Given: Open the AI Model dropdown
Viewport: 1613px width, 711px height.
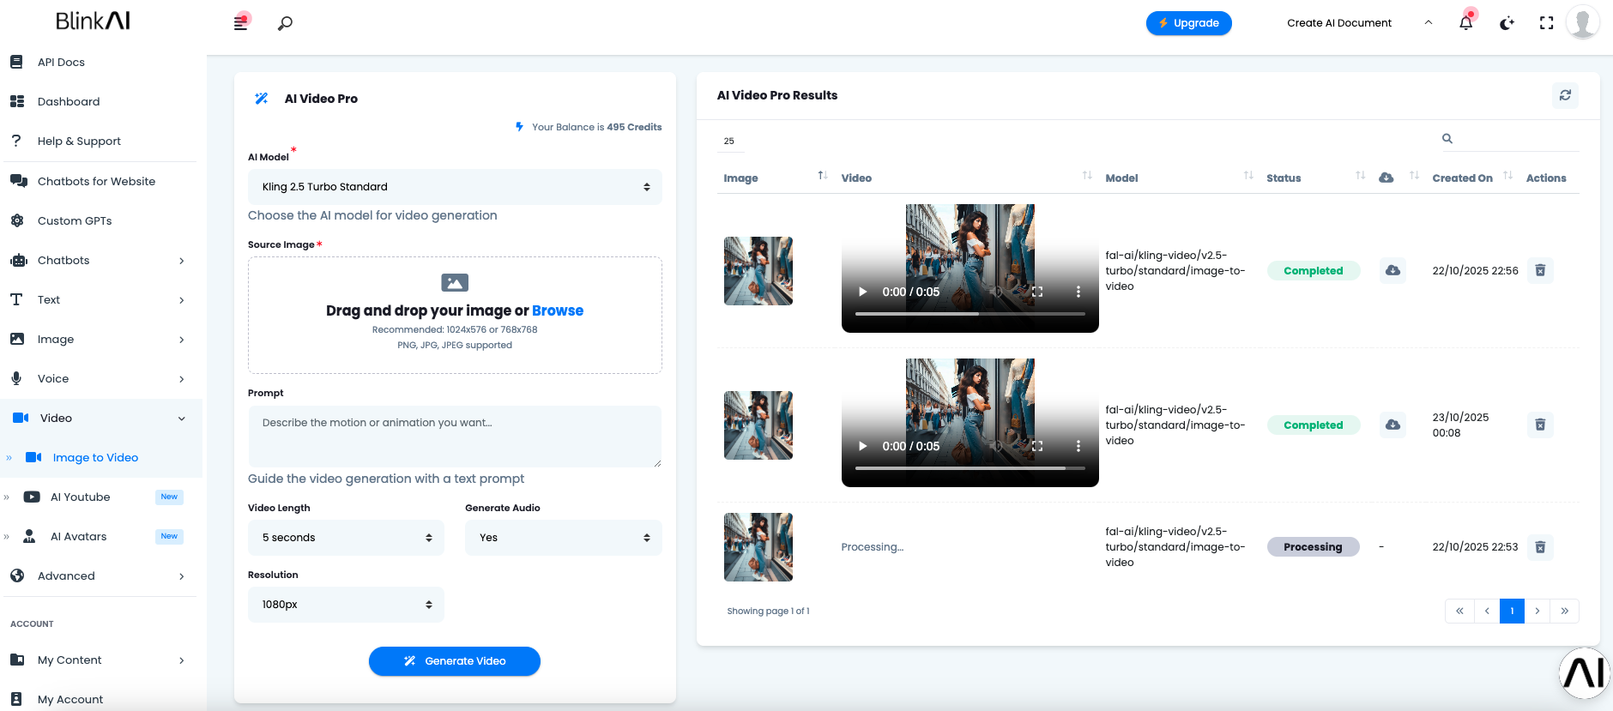Looking at the screenshot, I should coord(455,187).
